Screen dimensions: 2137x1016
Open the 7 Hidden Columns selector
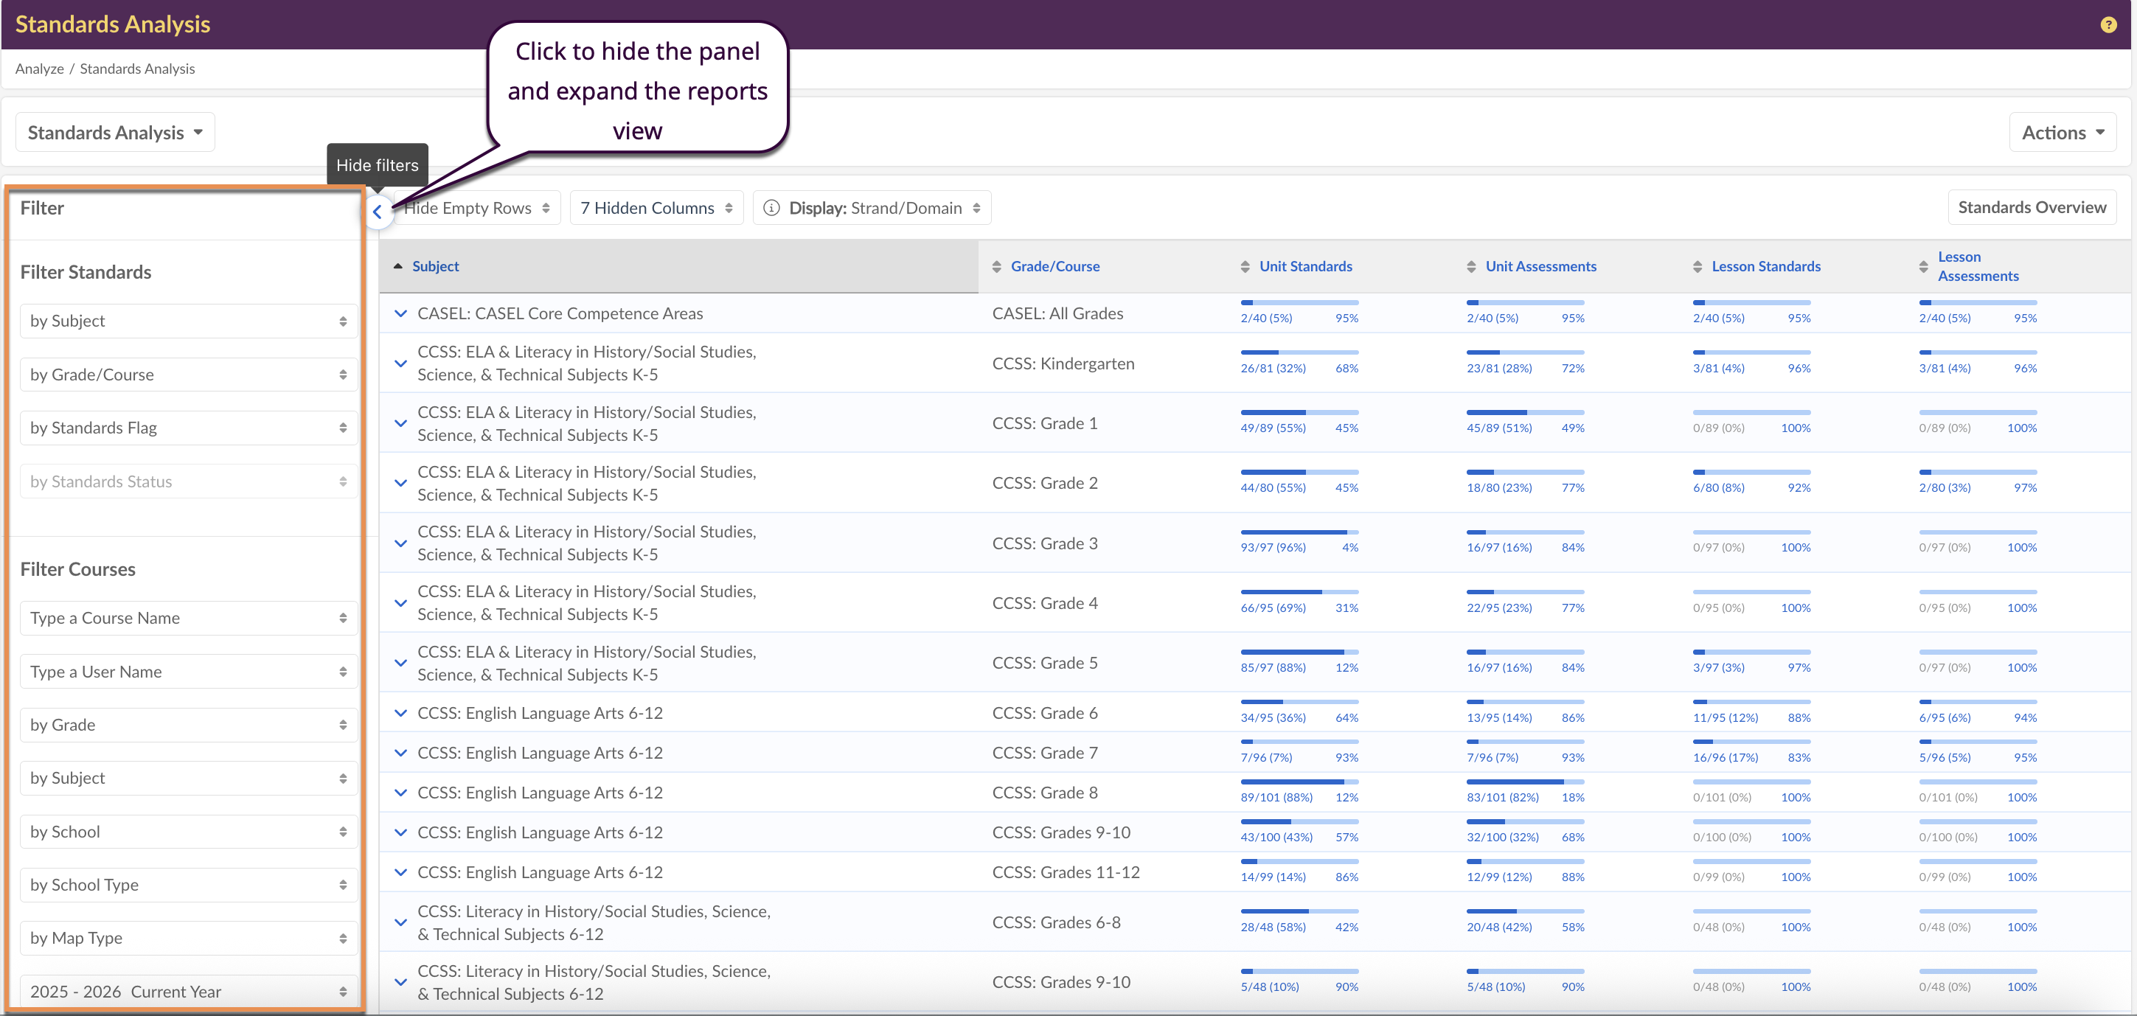[x=656, y=208]
